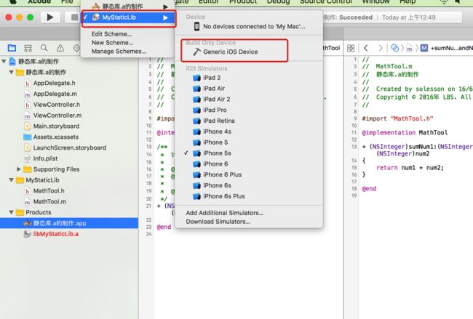
Task: Select the checked iPhone 5s simulator
Action: point(217,153)
